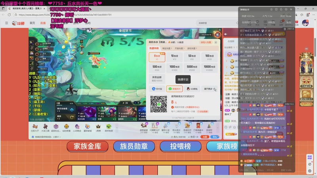Pick QQ钱包 payment method
This screenshot has height=178, width=317.
click(192, 89)
